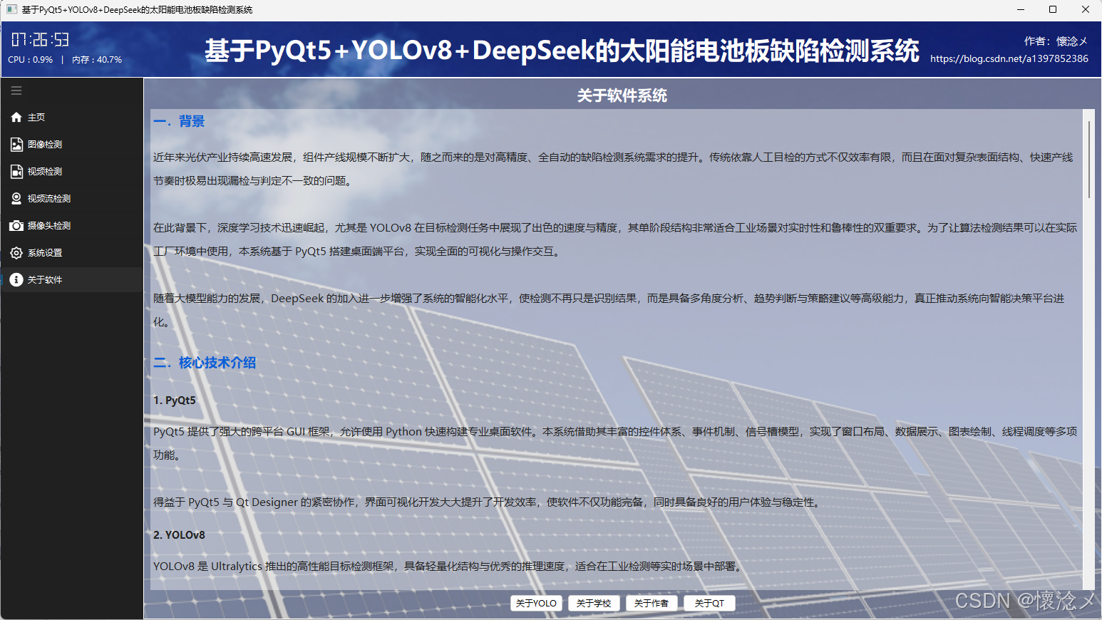
Task: Click the home icon beside 主页
Action: point(16,117)
